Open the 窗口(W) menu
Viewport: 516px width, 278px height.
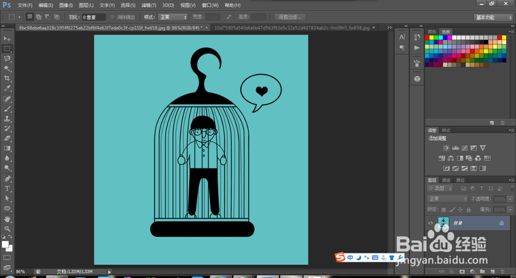[210, 5]
